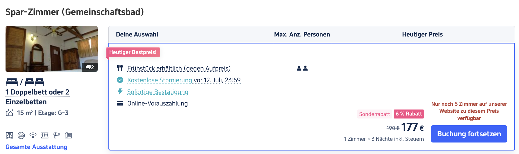Click the twin beds icon
The image size is (519, 154).
click(34, 82)
